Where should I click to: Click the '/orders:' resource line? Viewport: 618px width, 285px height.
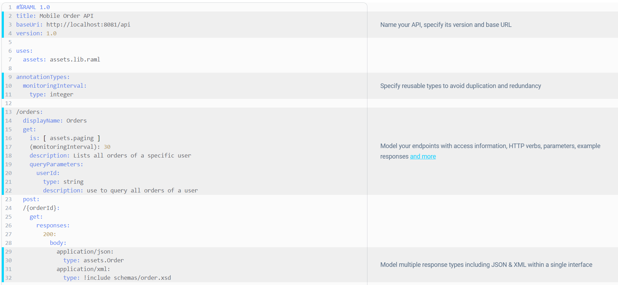coord(29,112)
